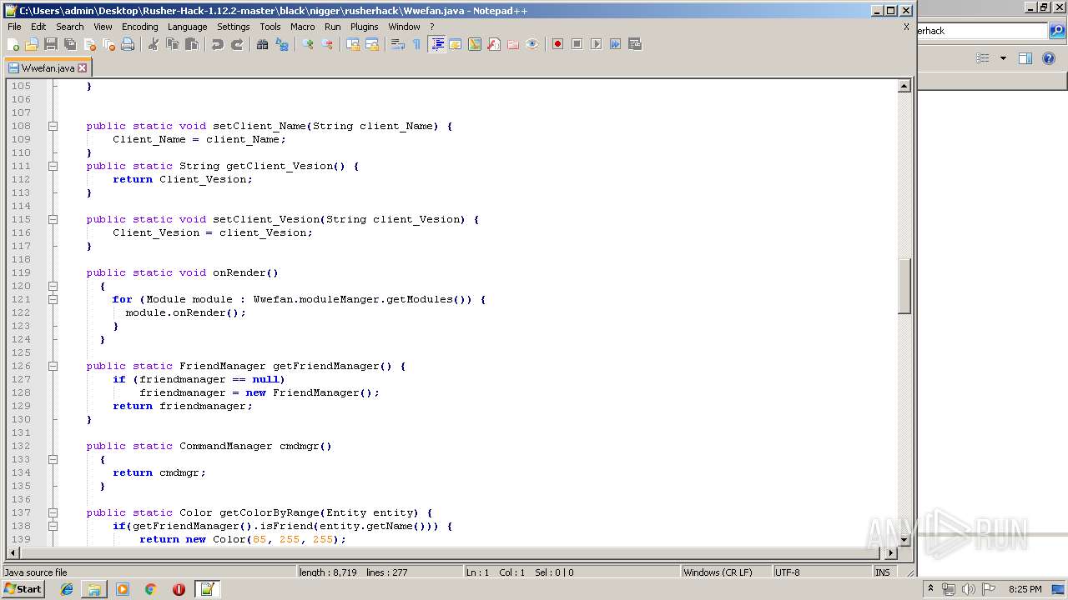
Task: Open the Edit menu
Action: [38, 27]
